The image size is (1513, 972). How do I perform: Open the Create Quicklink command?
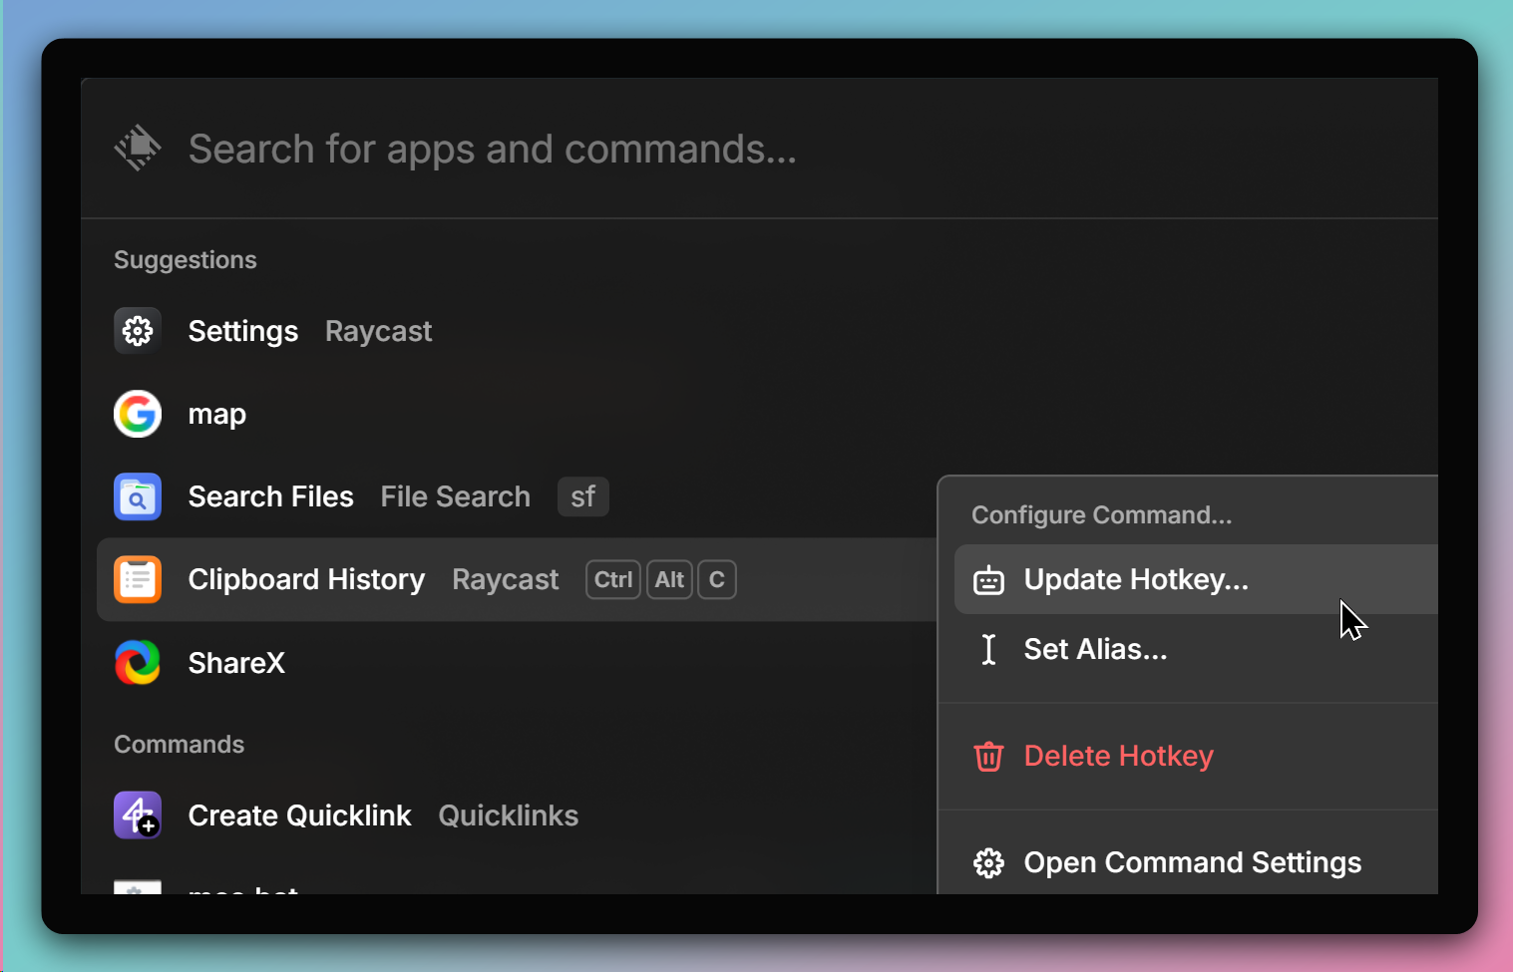(x=517, y=815)
